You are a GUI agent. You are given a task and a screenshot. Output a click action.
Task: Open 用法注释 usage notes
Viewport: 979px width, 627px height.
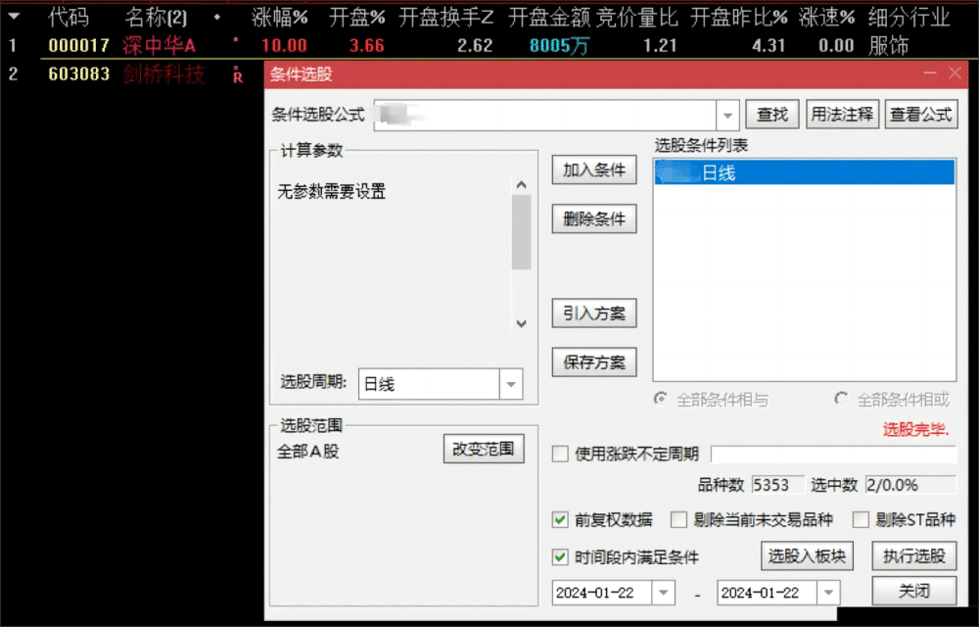pos(842,115)
